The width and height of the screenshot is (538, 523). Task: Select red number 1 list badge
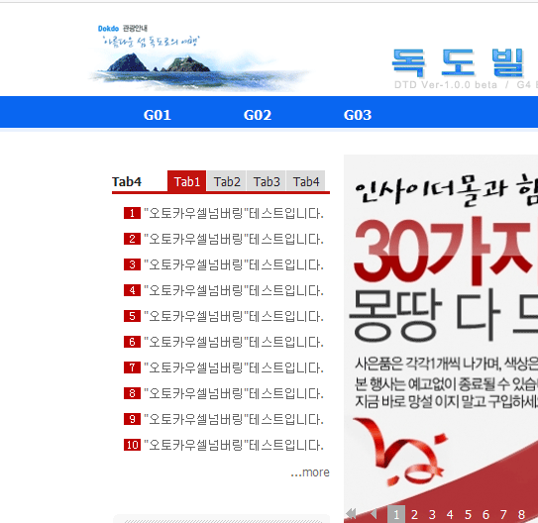pyautogui.click(x=132, y=213)
